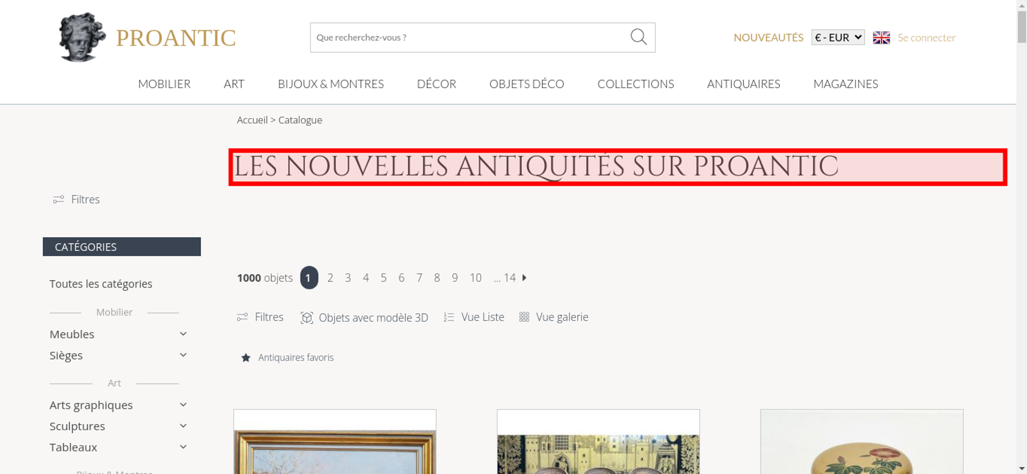Open the framed painting thumbnail

point(335,442)
